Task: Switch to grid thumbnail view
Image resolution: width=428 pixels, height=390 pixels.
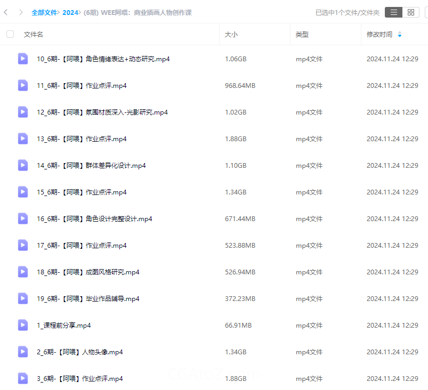Action: (x=410, y=12)
